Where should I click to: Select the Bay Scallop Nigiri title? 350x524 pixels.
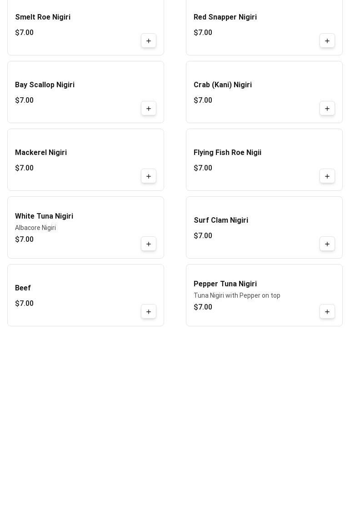click(x=45, y=85)
